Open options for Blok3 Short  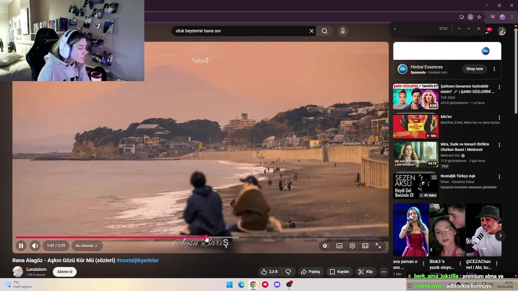point(460,264)
